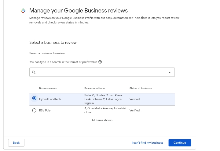Image resolution: width=220 pixels, height=151 pixels.
Task: Click the Continue button
Action: tap(180, 143)
